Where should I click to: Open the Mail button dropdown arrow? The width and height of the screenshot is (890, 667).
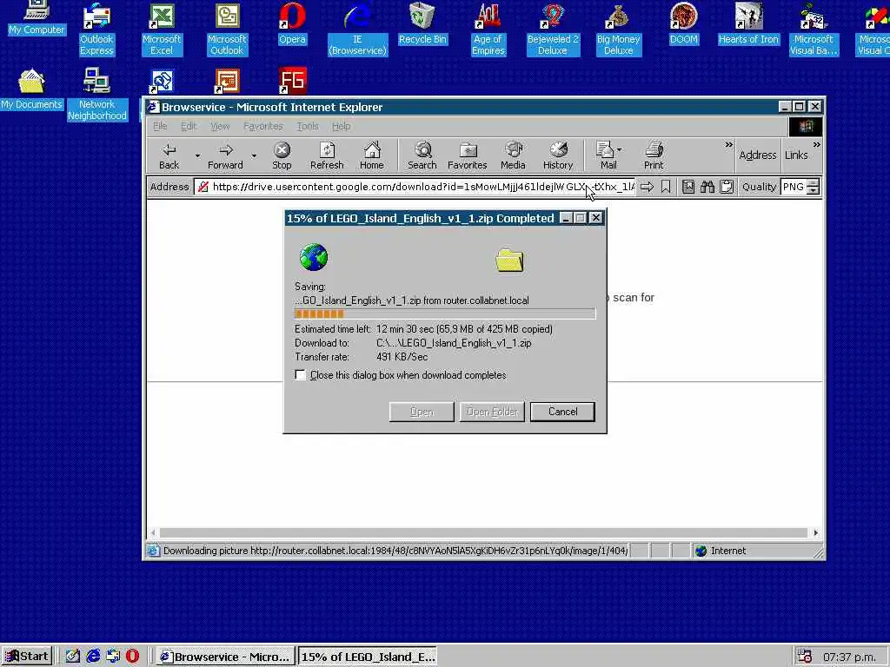coord(619,149)
